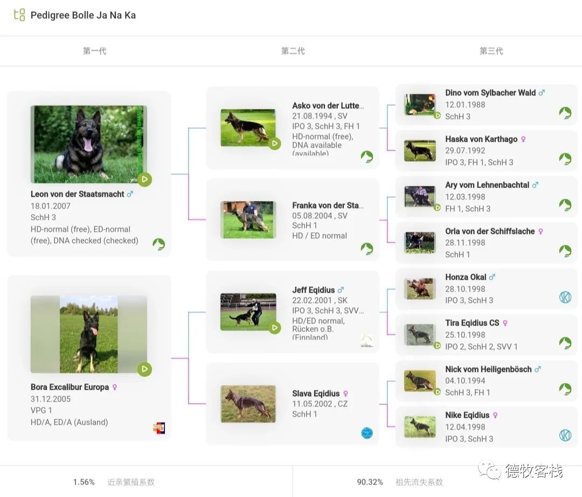This screenshot has width=582, height=497.
Task: Open Bora Excalibur Europa large photo
Action: 89,334
